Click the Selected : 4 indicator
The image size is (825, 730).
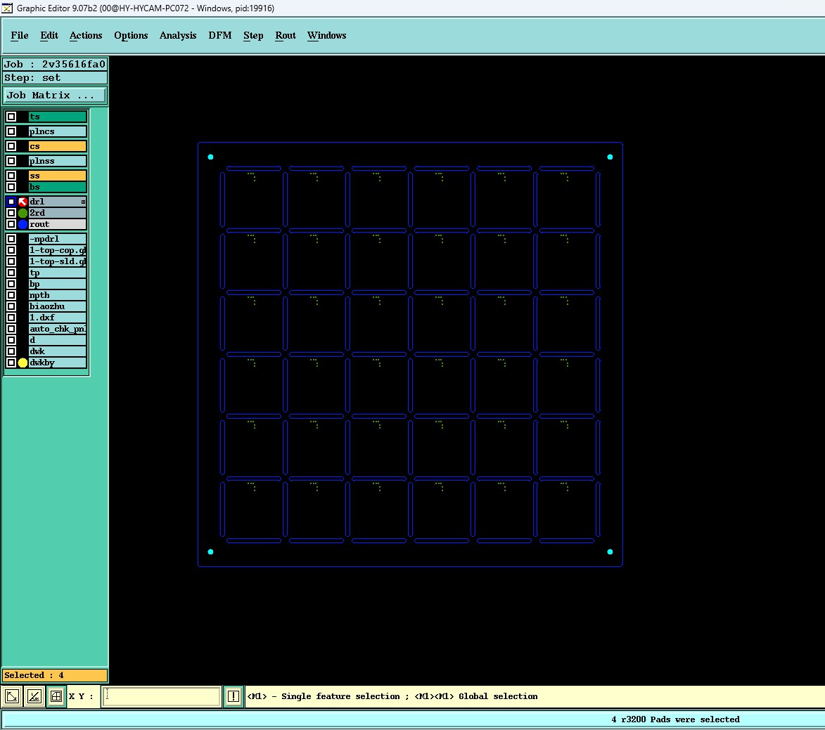pos(55,675)
